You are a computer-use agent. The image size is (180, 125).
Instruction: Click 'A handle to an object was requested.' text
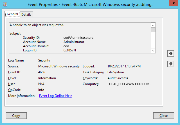(37, 25)
